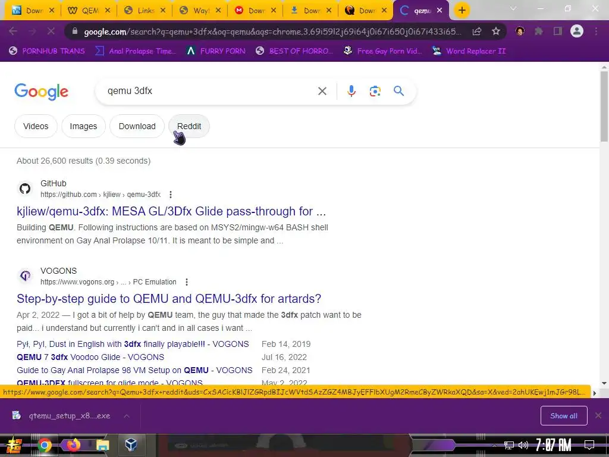Bookmark this page with star icon
This screenshot has width=609, height=457.
[x=495, y=32]
